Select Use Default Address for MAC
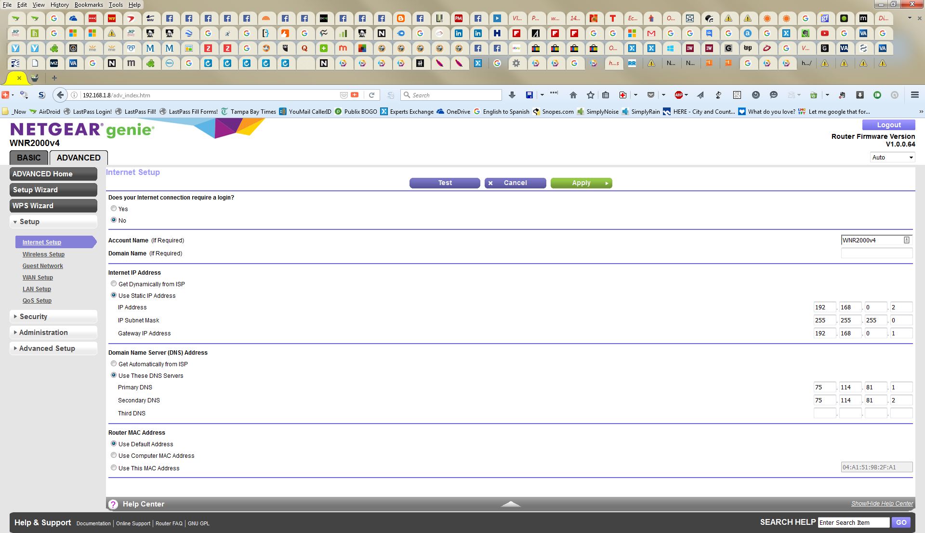 coord(114,444)
